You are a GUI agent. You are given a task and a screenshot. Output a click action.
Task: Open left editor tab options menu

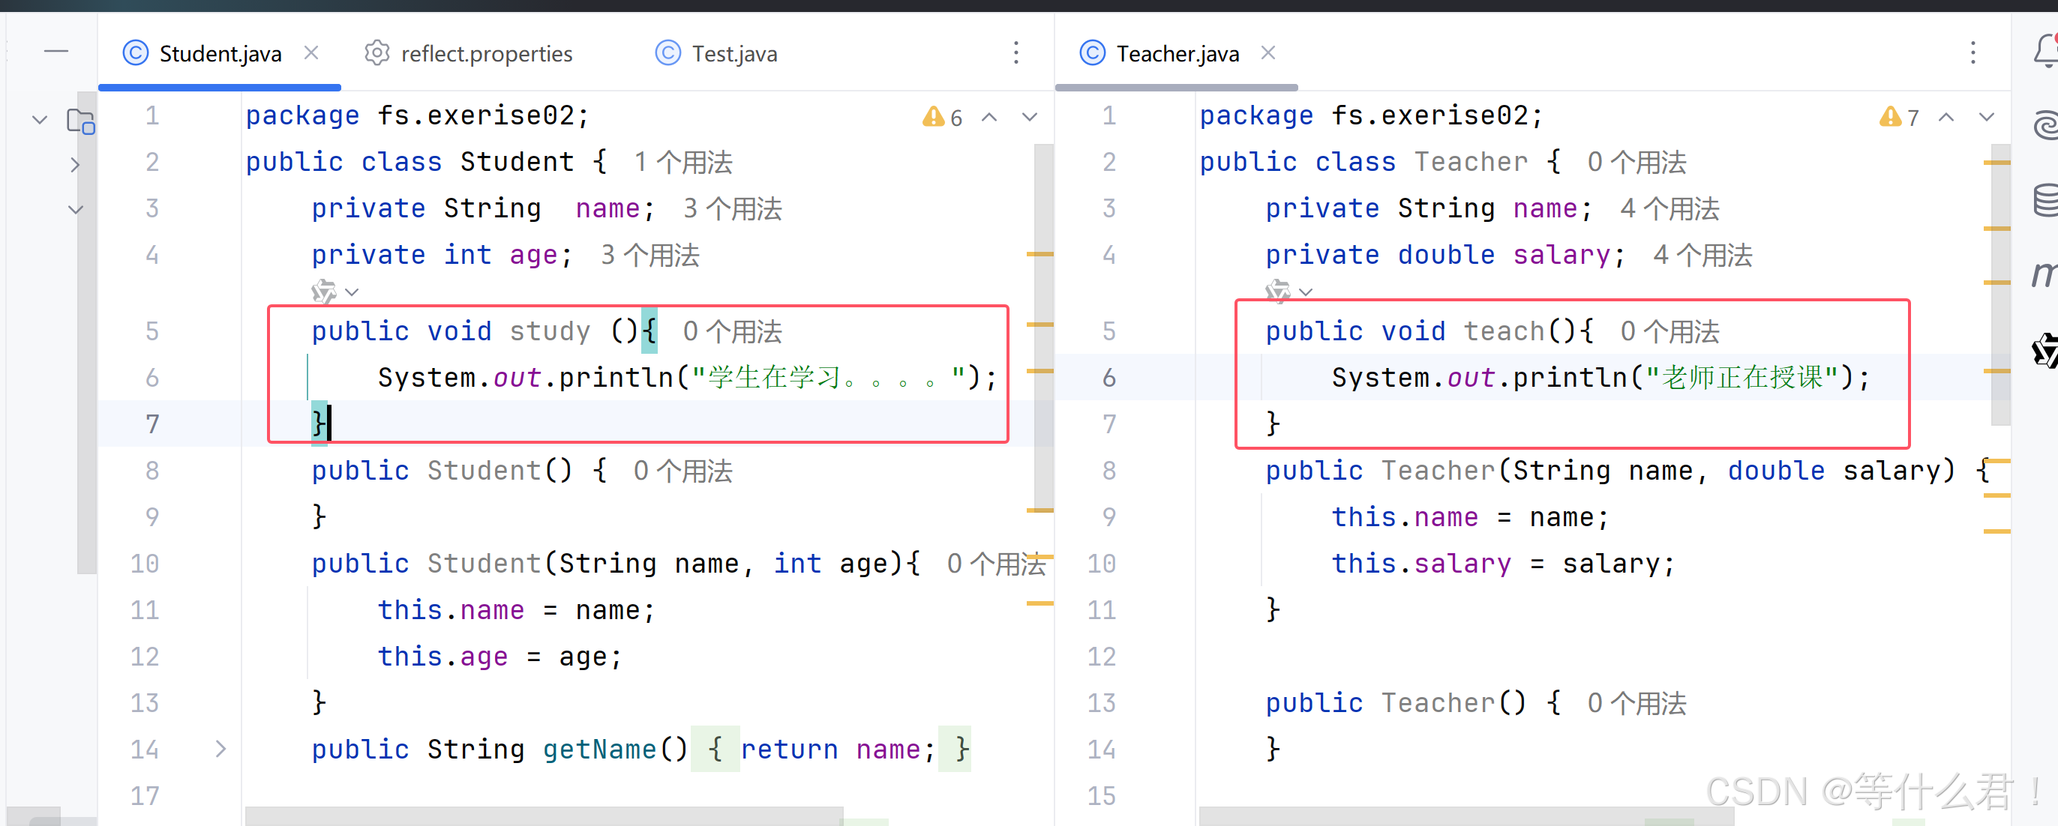pos(1015,52)
